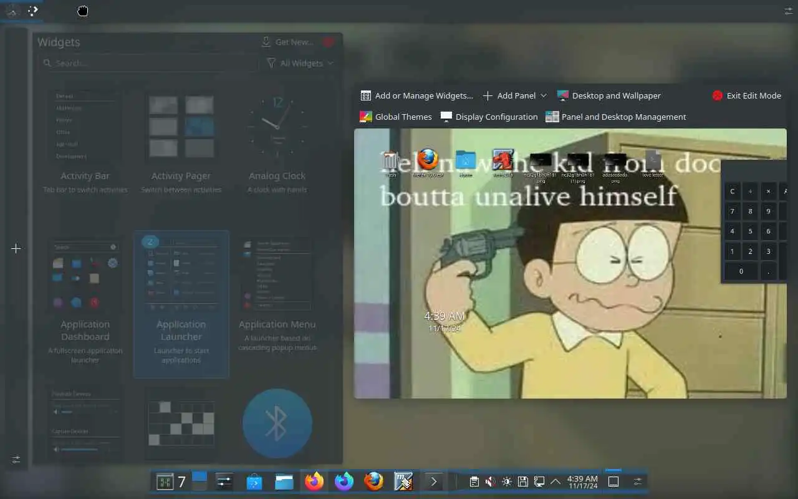Launch Discover software center from the panel

tap(254, 482)
